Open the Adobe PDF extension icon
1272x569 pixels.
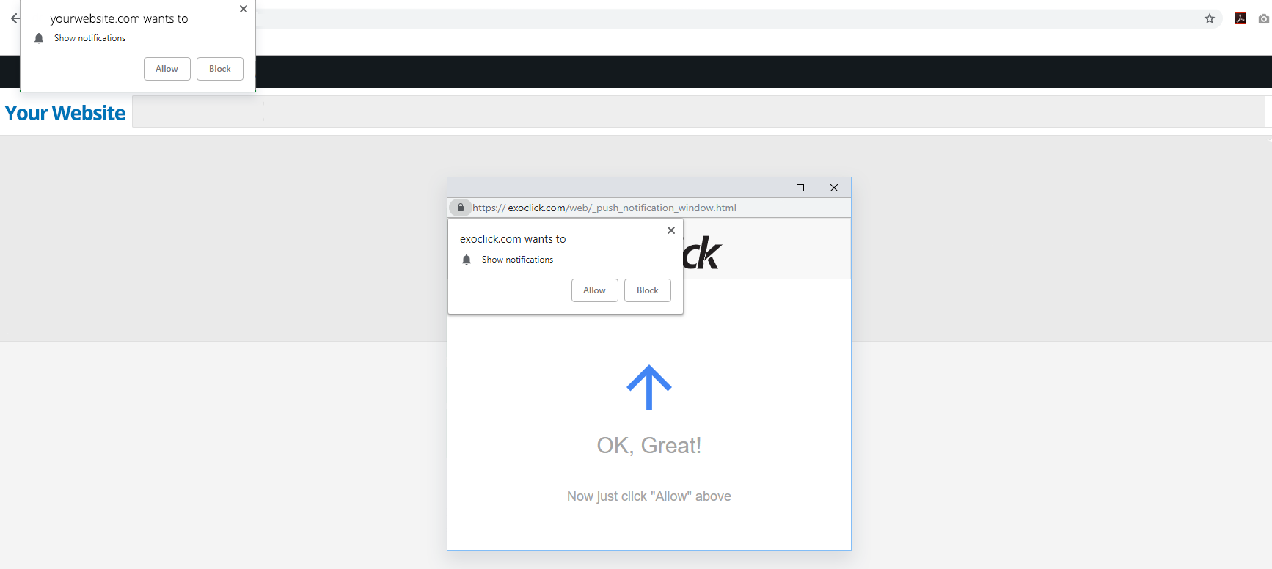pyautogui.click(x=1240, y=18)
